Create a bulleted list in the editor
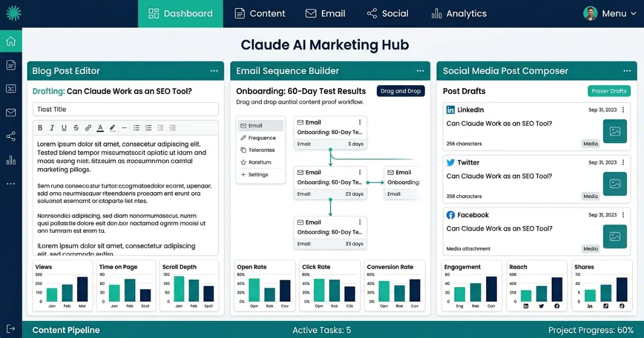The image size is (644, 338). [136, 127]
